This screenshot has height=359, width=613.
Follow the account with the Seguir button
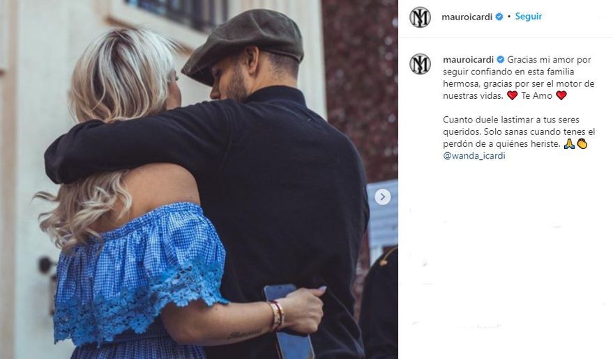point(529,17)
